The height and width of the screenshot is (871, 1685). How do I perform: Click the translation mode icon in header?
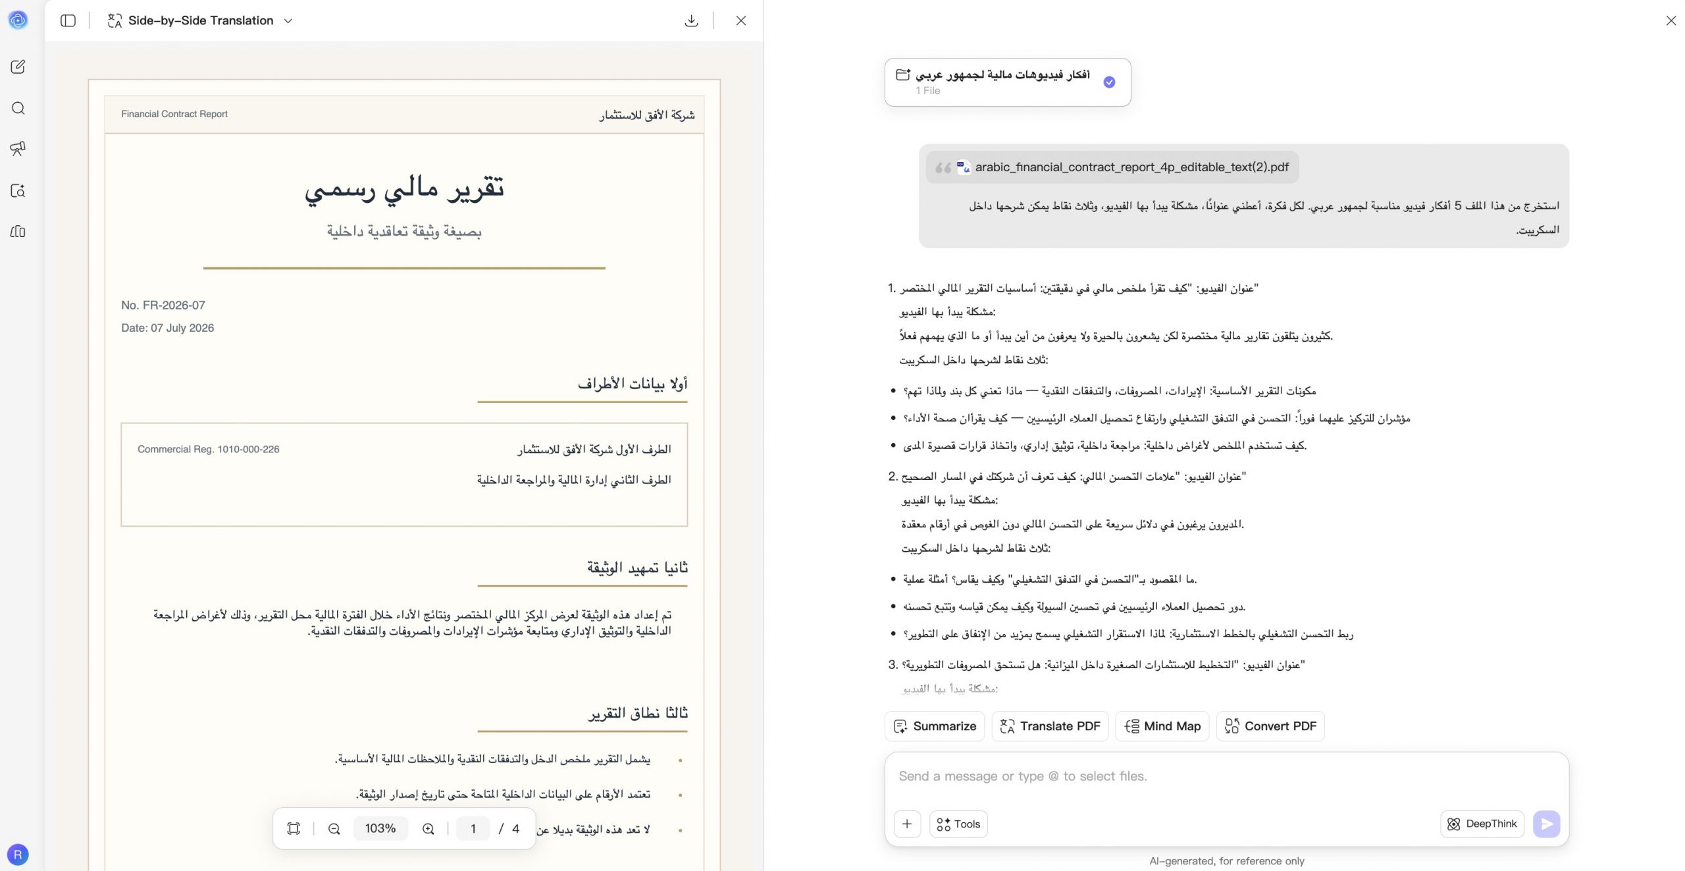click(x=115, y=20)
